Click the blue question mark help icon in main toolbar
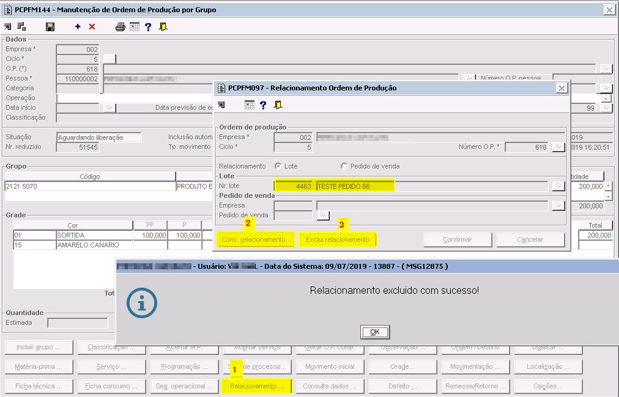Screen dimensions: 619x397 (x=148, y=27)
